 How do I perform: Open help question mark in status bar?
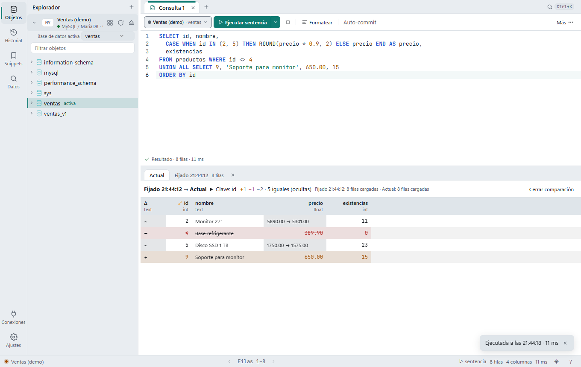tap(570, 361)
